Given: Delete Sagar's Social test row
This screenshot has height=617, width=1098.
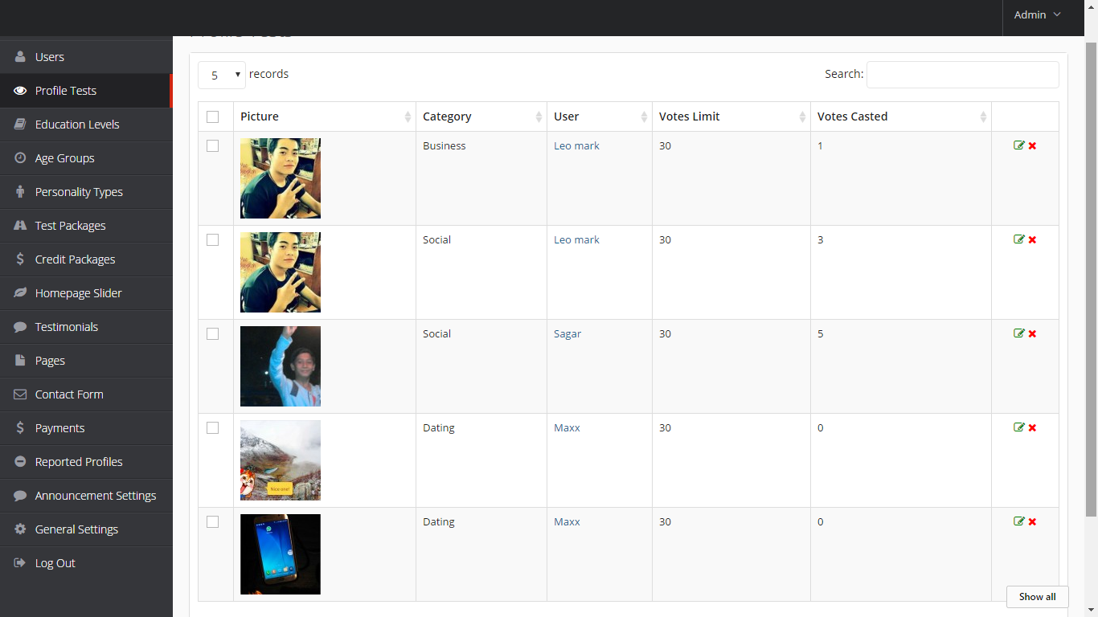Looking at the screenshot, I should pyautogui.click(x=1032, y=333).
